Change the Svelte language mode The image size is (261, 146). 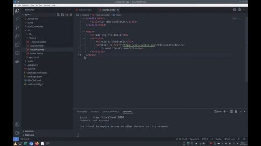[x=219, y=139]
